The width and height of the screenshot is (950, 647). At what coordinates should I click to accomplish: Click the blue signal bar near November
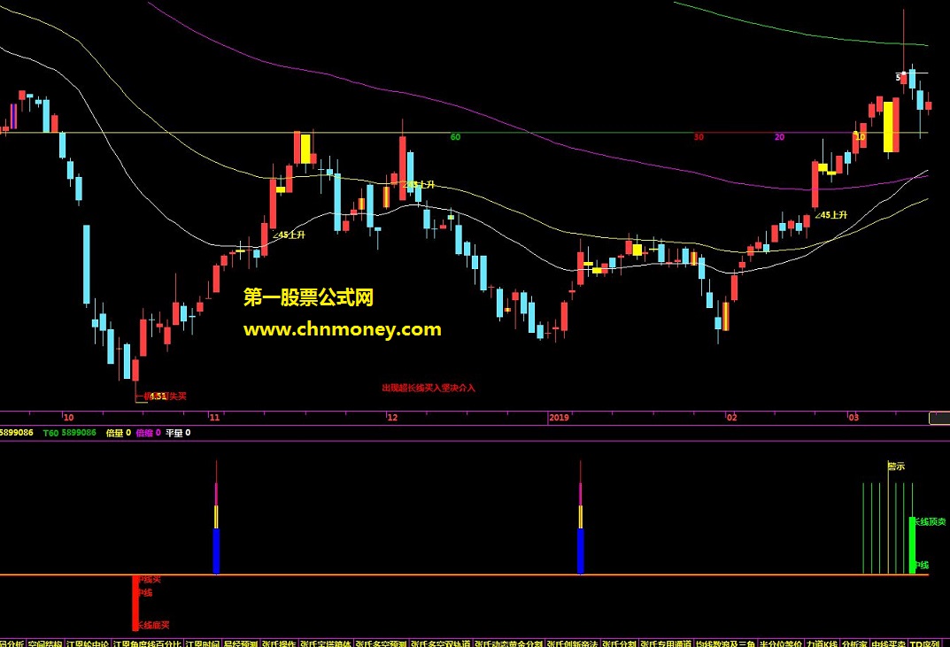[216, 551]
